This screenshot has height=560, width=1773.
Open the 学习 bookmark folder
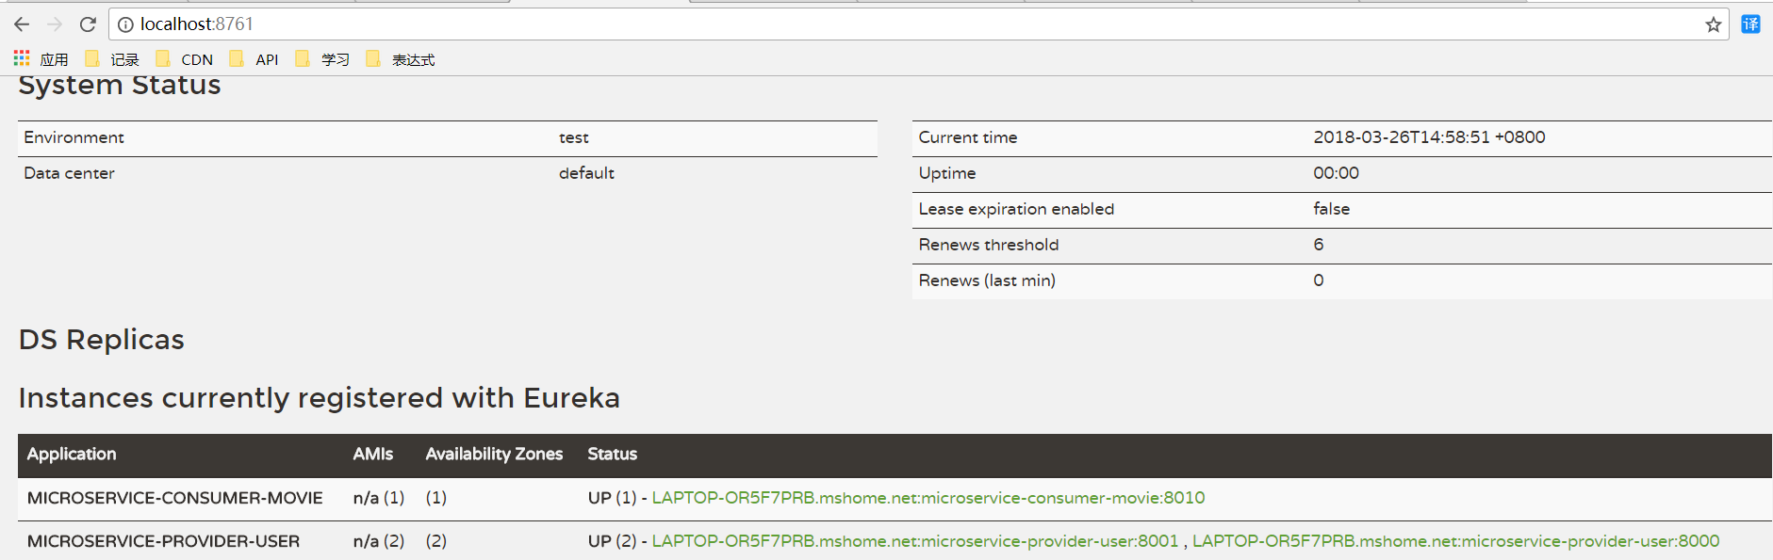coord(322,59)
